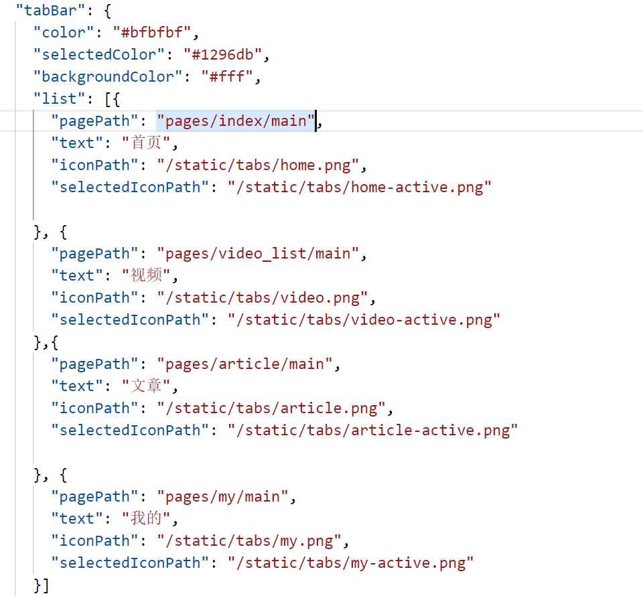Click the "/static/tabs/article-active.png" string

372,431
